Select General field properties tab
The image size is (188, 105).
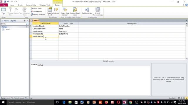(34, 65)
